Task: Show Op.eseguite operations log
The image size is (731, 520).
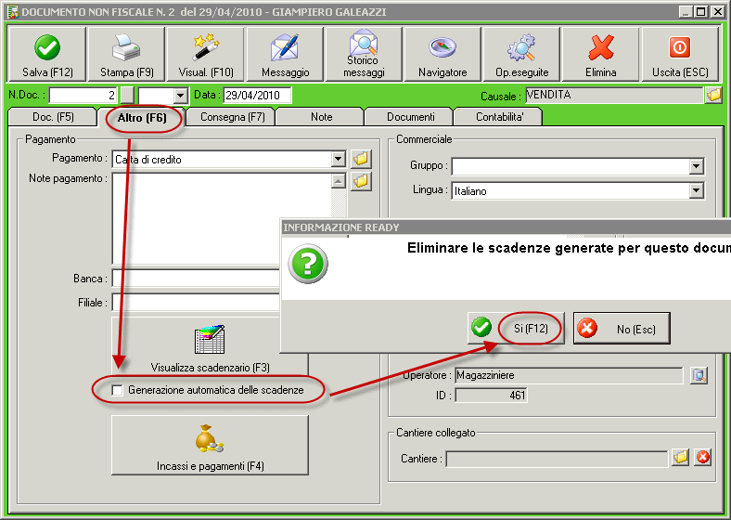Action: coord(521,54)
